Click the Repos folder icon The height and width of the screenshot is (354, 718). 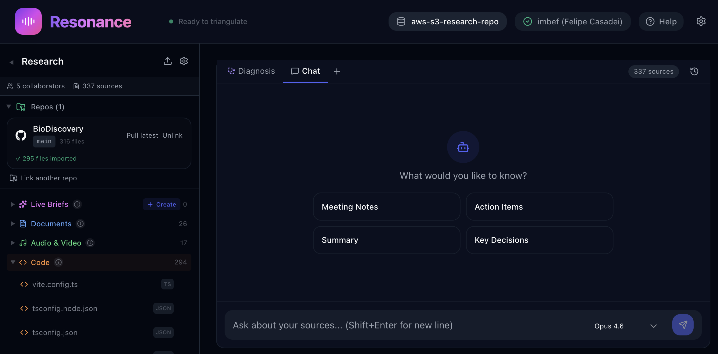coord(21,107)
